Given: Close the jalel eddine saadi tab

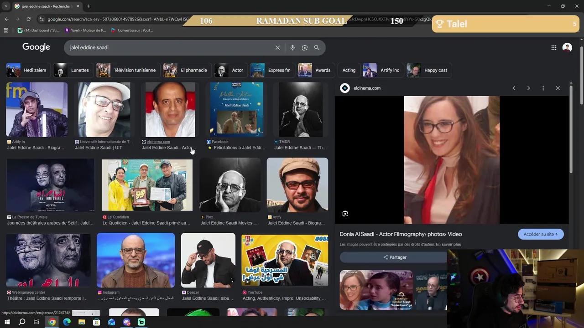Looking at the screenshot, I should pos(78,6).
